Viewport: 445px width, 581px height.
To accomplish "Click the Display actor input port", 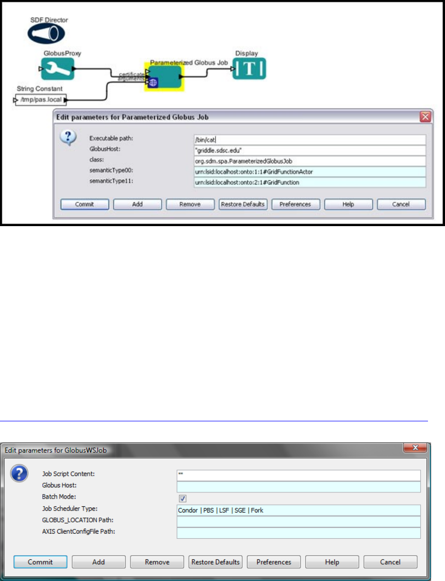I will click(233, 69).
